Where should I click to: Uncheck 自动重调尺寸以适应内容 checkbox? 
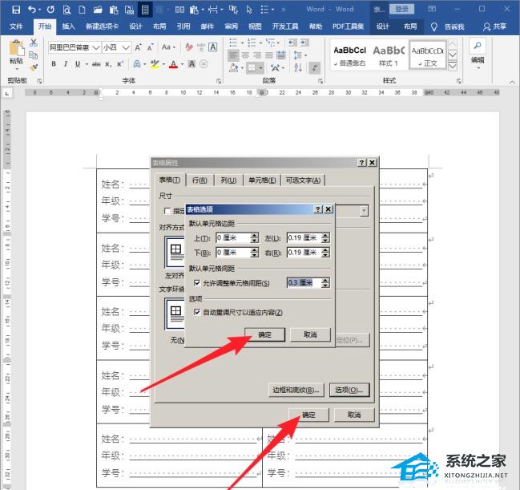(x=198, y=313)
